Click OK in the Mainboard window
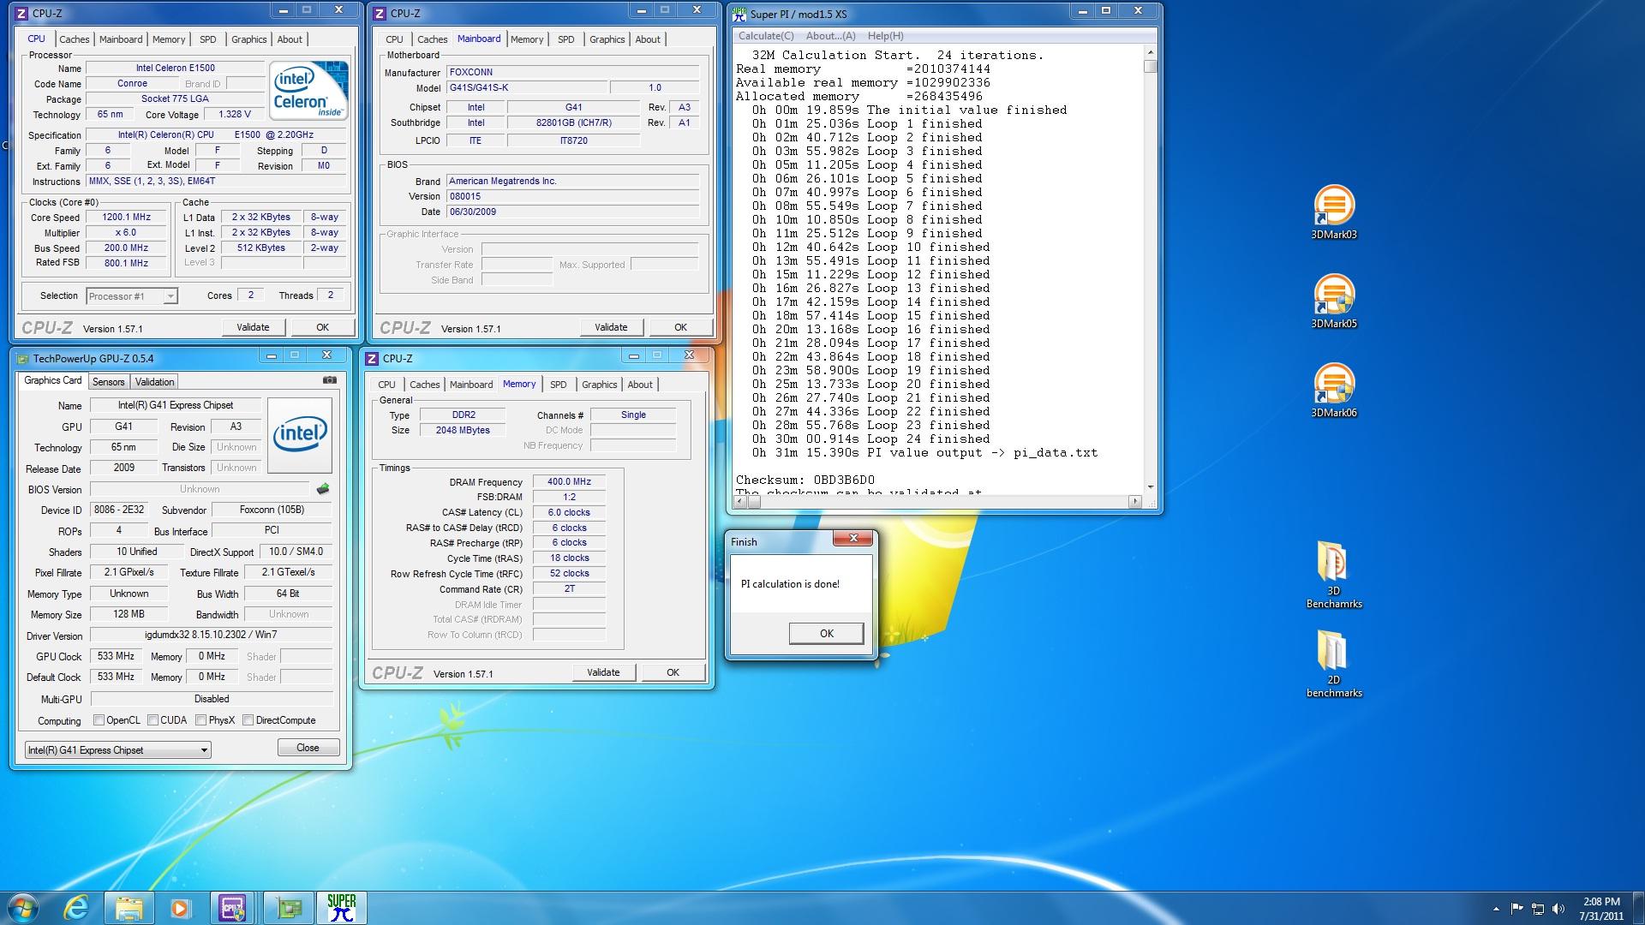Viewport: 1645px width, 925px height. click(680, 327)
